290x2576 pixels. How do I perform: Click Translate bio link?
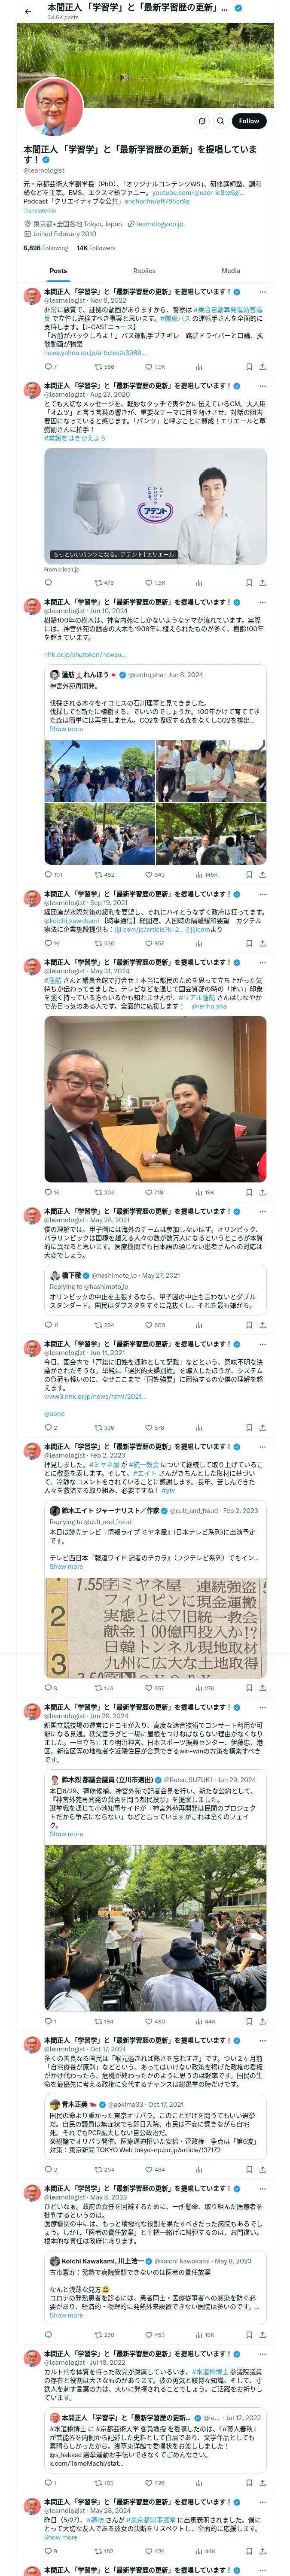point(40,211)
